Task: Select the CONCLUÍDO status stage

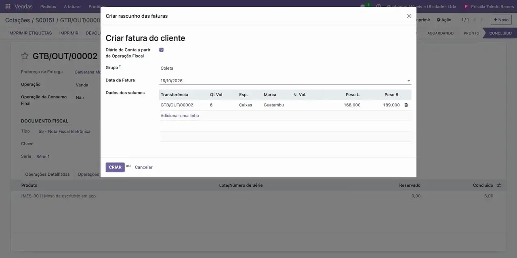Action: coord(500,33)
